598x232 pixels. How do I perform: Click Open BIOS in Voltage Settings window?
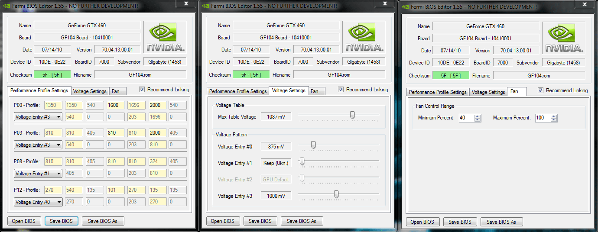click(223, 221)
